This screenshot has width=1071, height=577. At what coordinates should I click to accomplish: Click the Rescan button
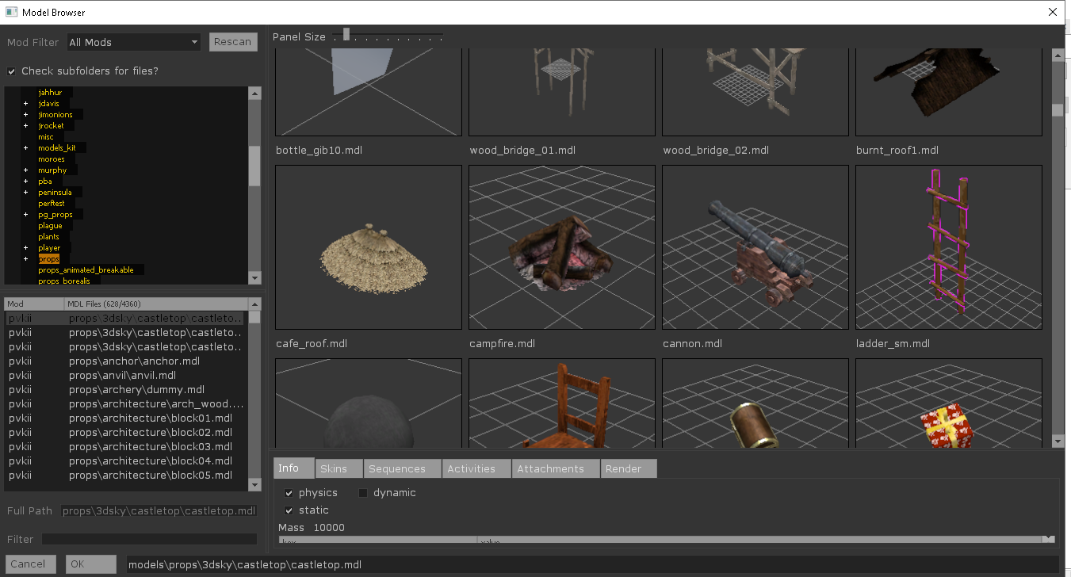click(x=233, y=42)
